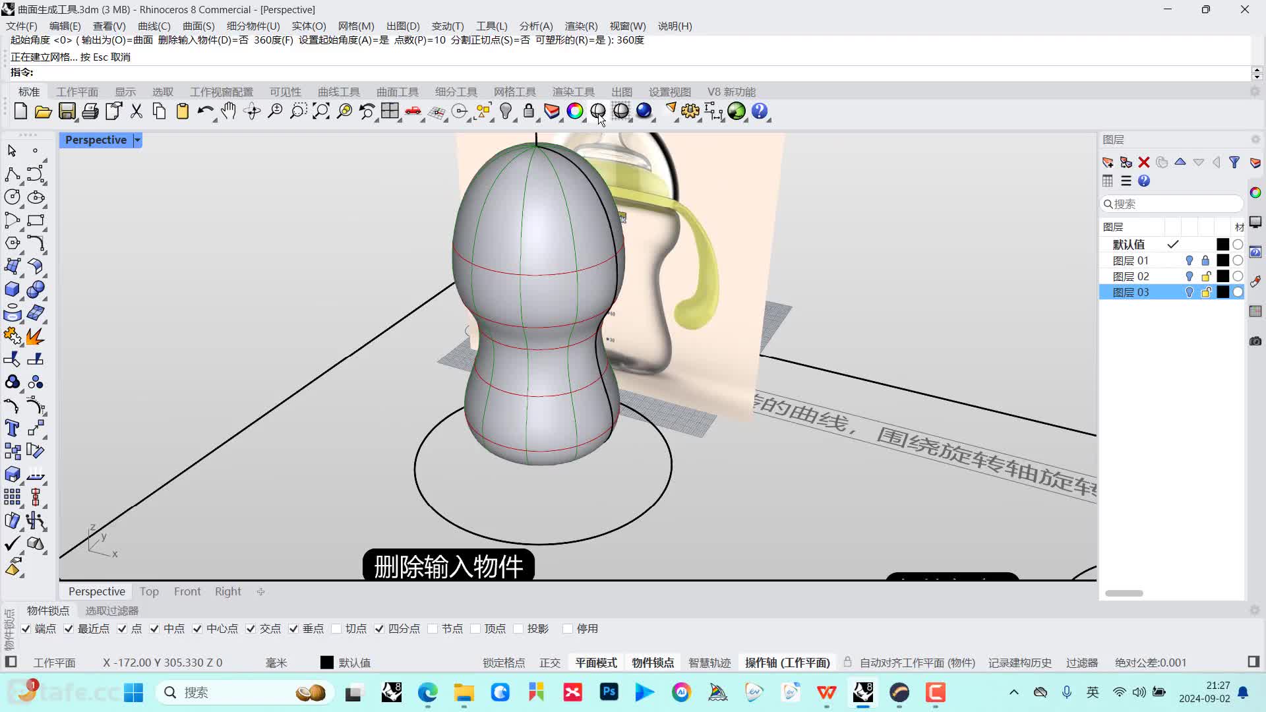Open the 曲面(S) menu

198,26
